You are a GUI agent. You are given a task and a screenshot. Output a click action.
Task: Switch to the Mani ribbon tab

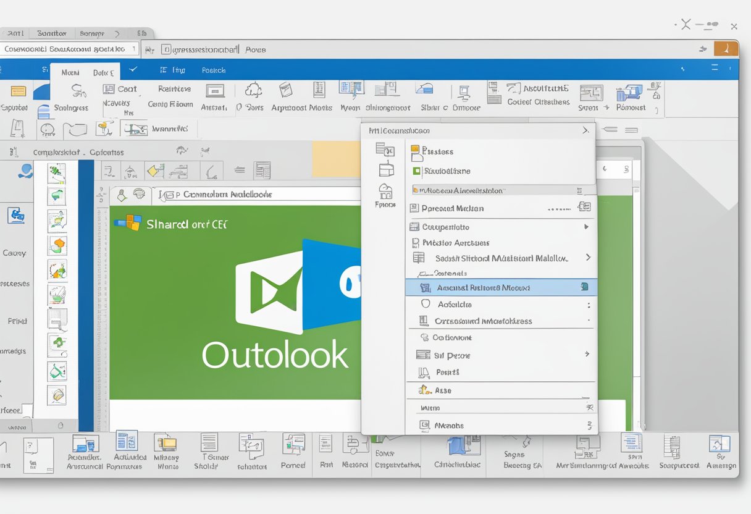70,72
